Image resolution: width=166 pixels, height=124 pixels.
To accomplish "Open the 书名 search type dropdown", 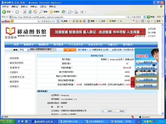I will [28, 50].
